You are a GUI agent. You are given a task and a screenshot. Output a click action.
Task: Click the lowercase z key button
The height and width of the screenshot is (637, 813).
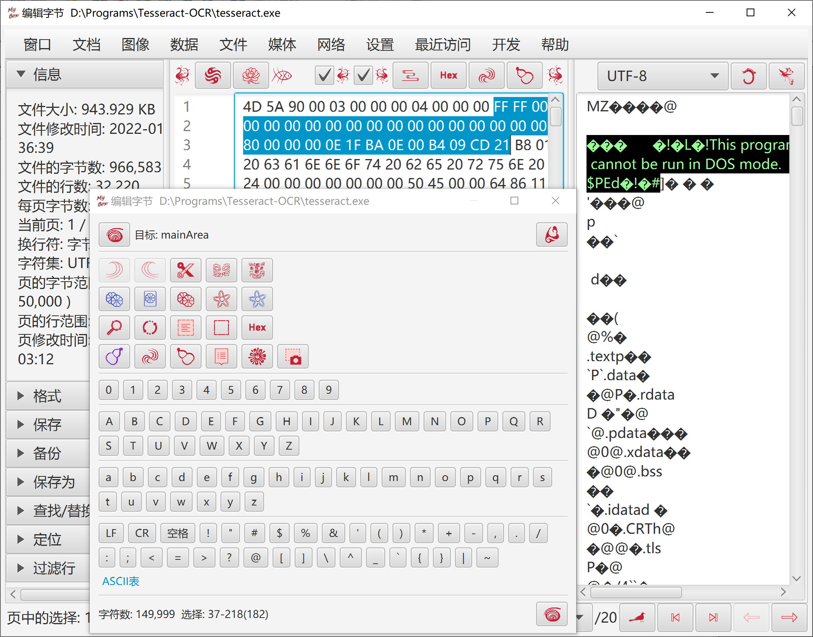pos(254,502)
